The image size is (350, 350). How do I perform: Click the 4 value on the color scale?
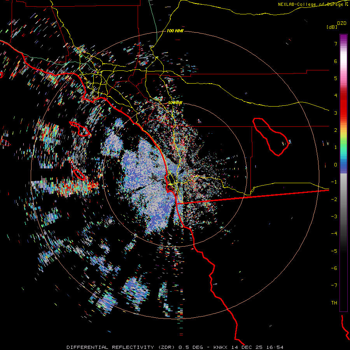336,96
